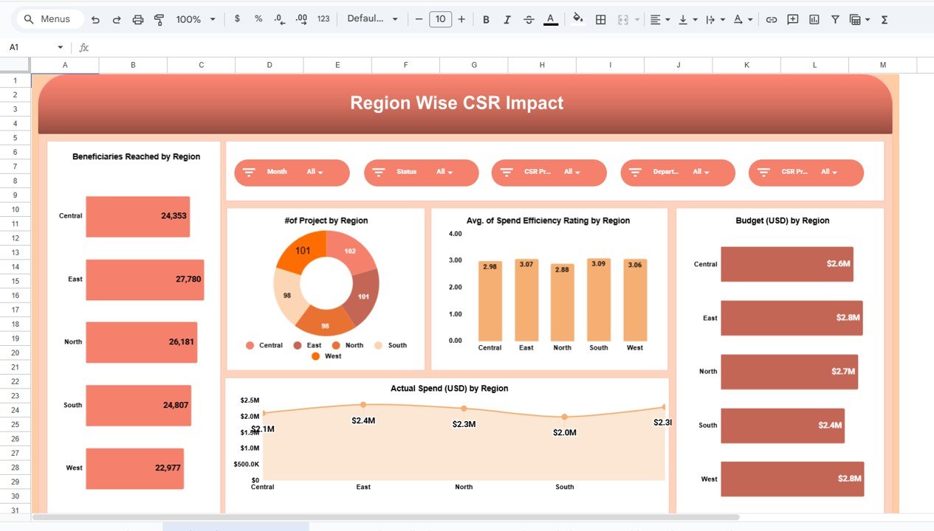Open the font family Default dropdown
This screenshot has height=531, width=934.
[x=372, y=19]
